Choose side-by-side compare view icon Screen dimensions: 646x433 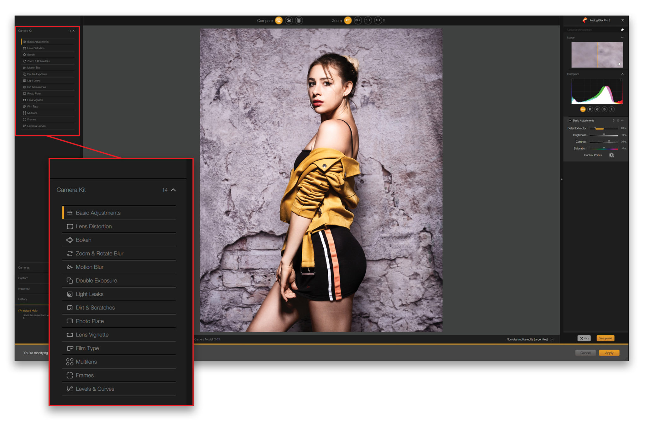point(299,20)
